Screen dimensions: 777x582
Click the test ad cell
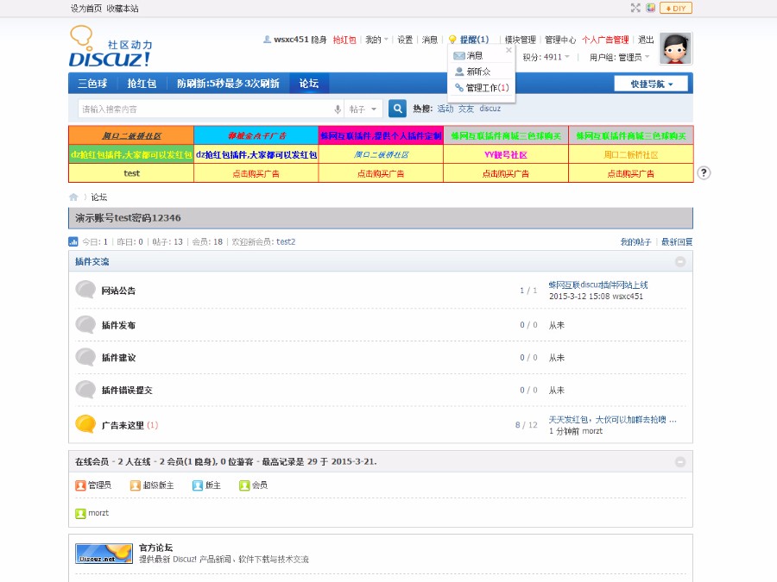[131, 173]
